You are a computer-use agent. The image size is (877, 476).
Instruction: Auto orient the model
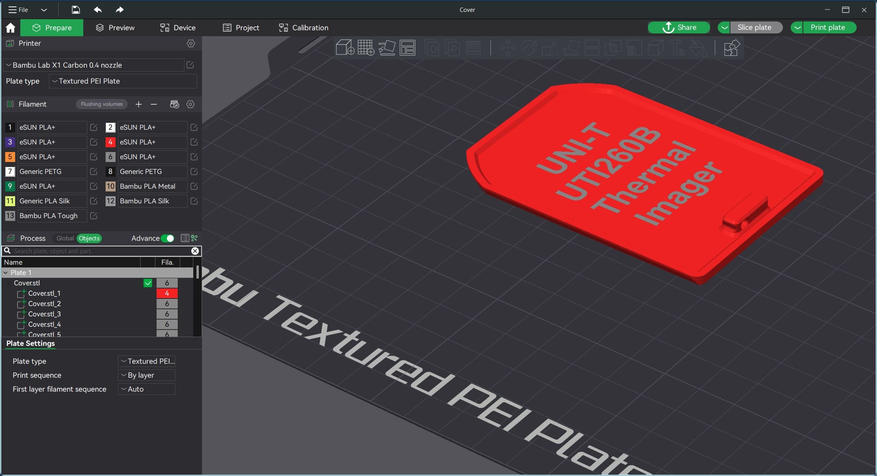(387, 48)
